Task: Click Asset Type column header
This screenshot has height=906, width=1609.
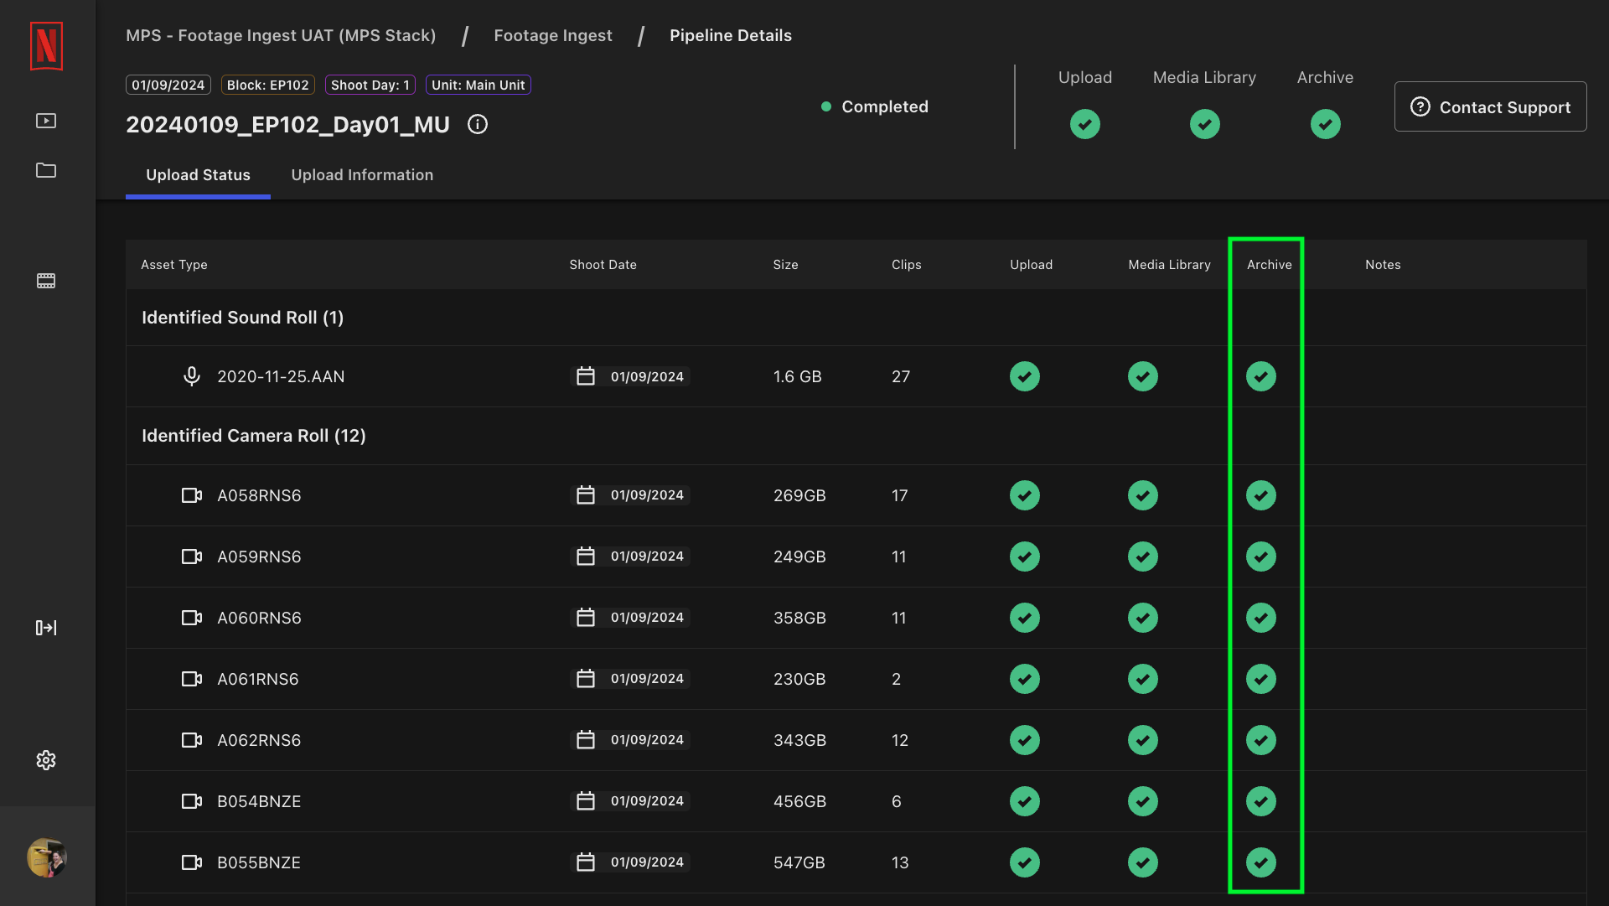Action: [x=174, y=265]
